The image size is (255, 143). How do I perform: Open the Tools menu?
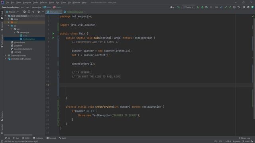point(64,2)
